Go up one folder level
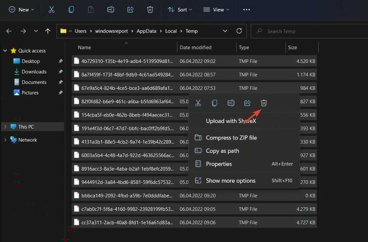Viewport: 368px width, 242px height. (x=48, y=31)
